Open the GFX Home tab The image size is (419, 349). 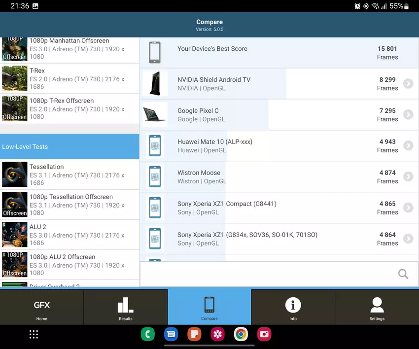pos(42,308)
